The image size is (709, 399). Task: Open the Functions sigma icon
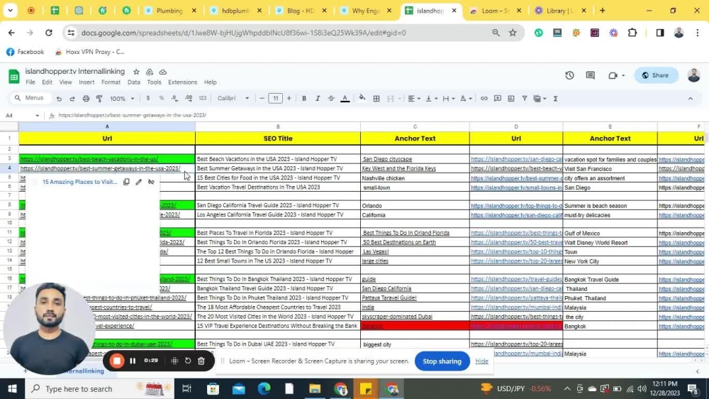[556, 98]
